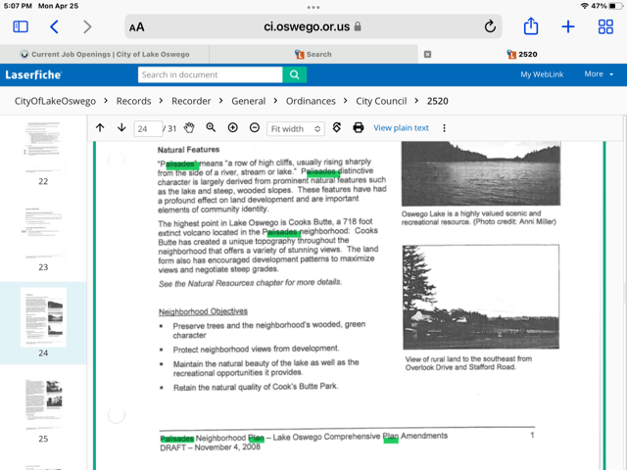Open the vertical three-dot options menu
Image resolution: width=627 pixels, height=470 pixels.
(444, 128)
